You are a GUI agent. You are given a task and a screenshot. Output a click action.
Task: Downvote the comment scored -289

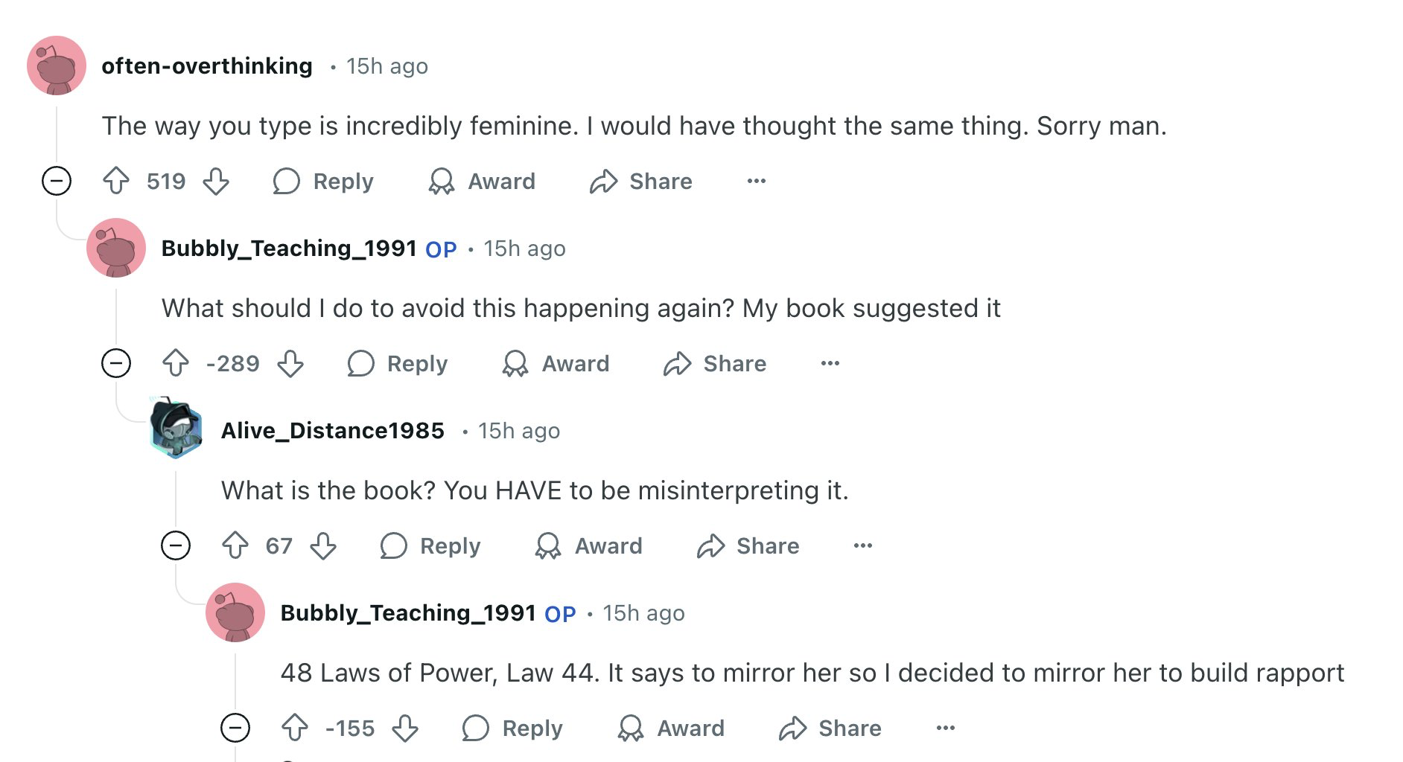tap(290, 363)
